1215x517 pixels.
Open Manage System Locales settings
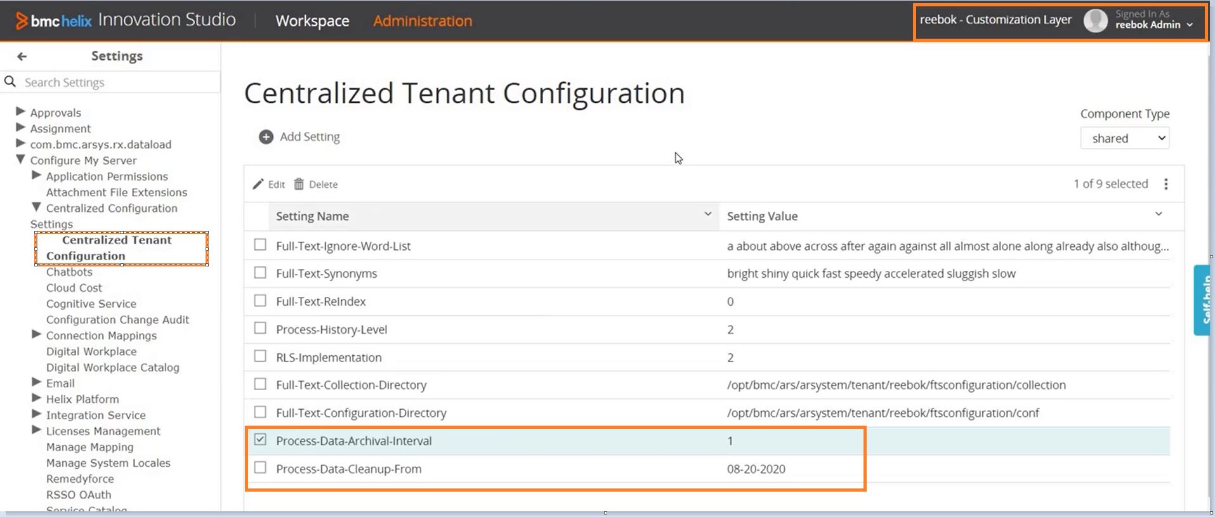pos(108,463)
